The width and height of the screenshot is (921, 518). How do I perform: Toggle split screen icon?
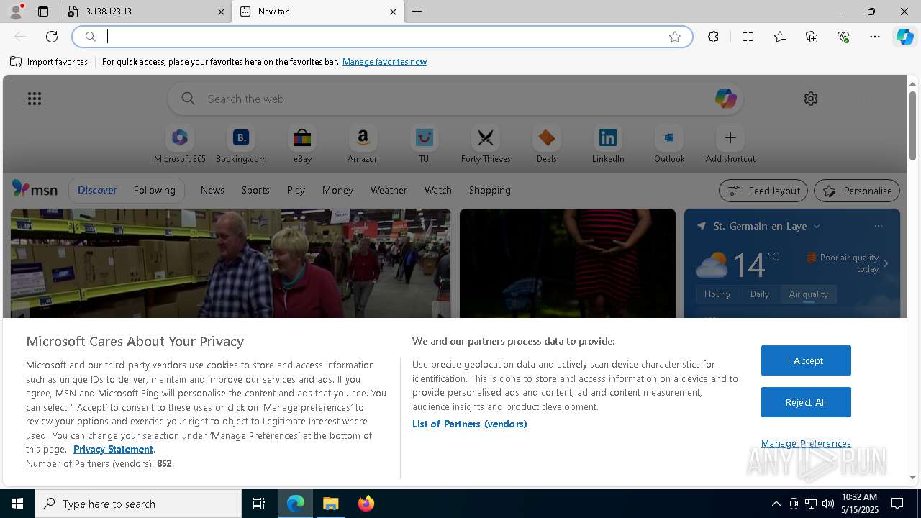click(x=748, y=37)
